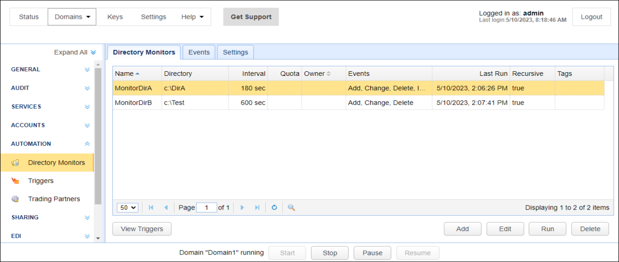This screenshot has width=619, height=262.
Task: Click the View Triggers button
Action: (x=142, y=229)
